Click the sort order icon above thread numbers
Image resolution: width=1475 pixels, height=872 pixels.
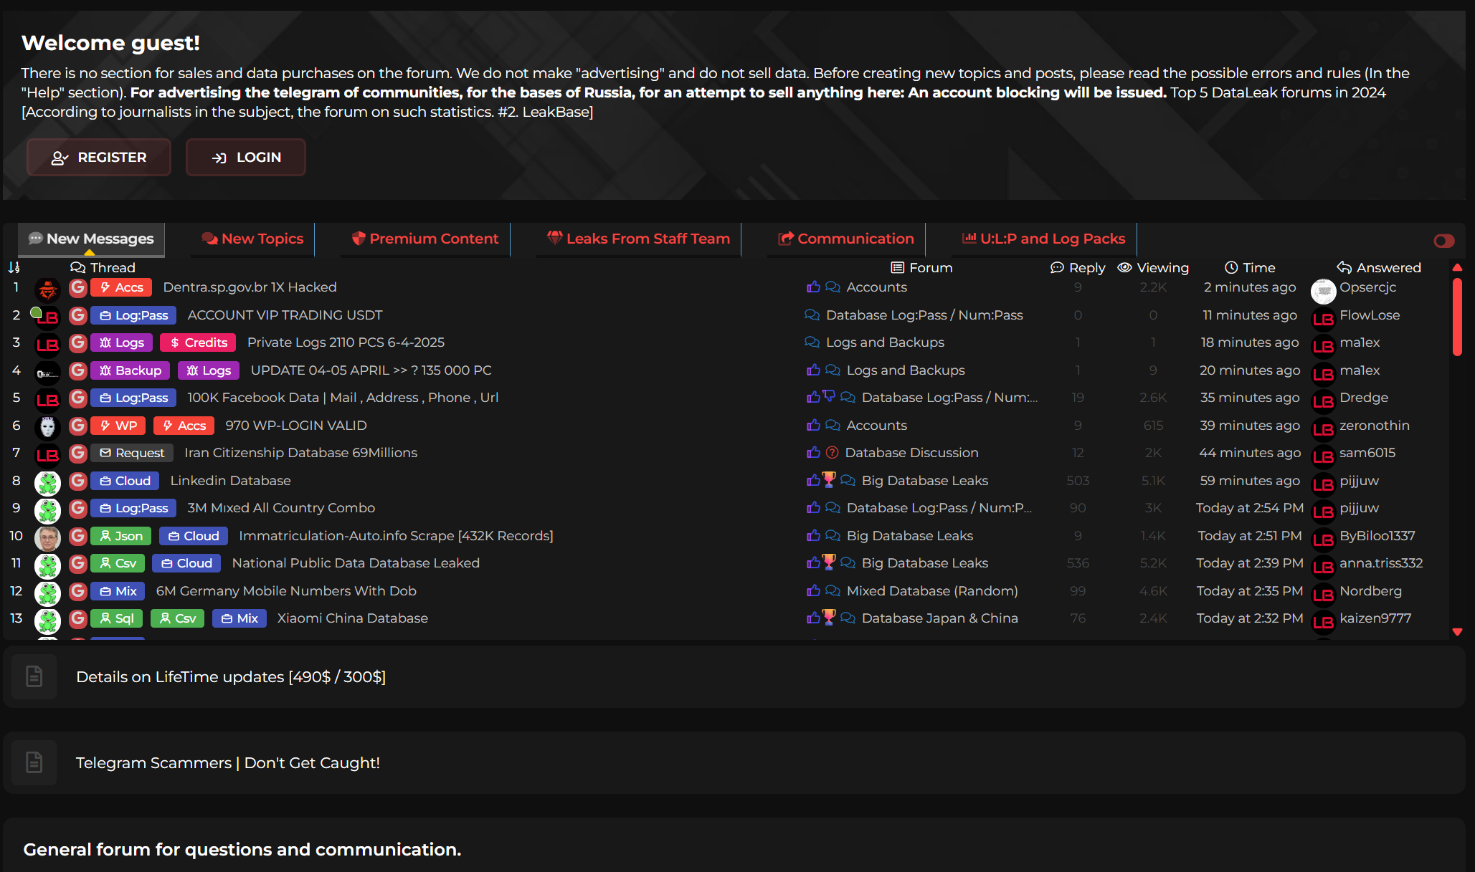coord(14,267)
